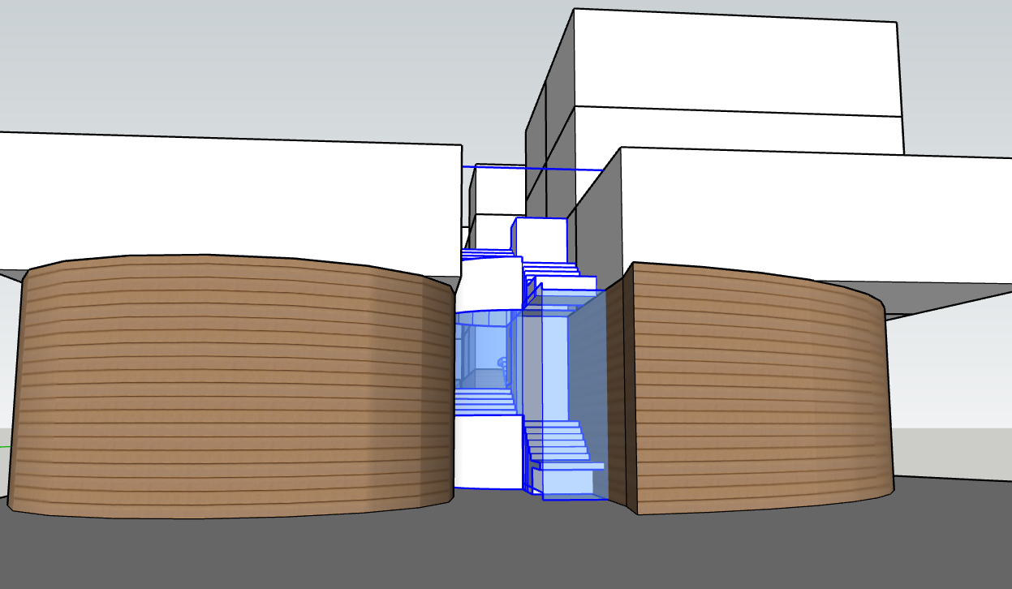Click the upper curved white wall above the entrance
This screenshot has width=1012, height=589.
pyautogui.click(x=489, y=284)
